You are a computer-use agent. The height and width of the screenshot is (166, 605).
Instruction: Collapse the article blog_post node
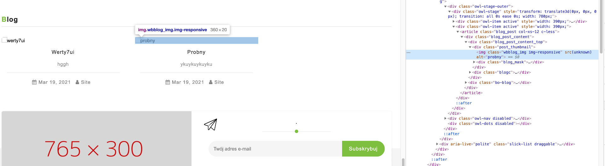pyautogui.click(x=458, y=32)
